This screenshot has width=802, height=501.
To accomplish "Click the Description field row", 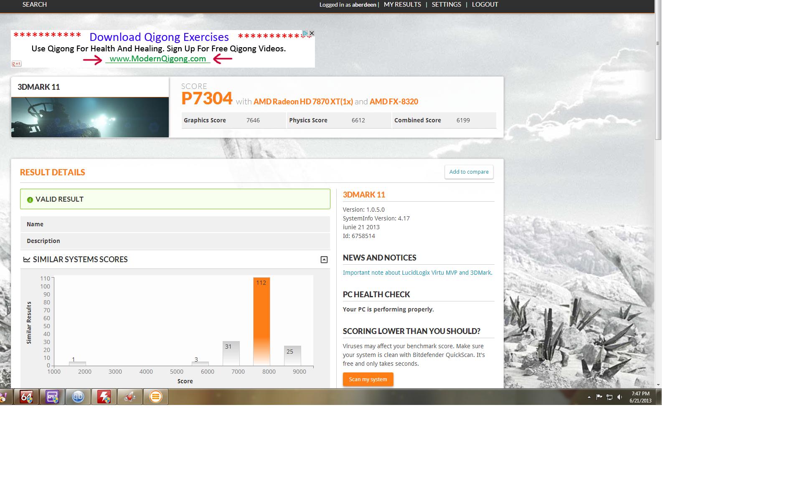I will (175, 241).
